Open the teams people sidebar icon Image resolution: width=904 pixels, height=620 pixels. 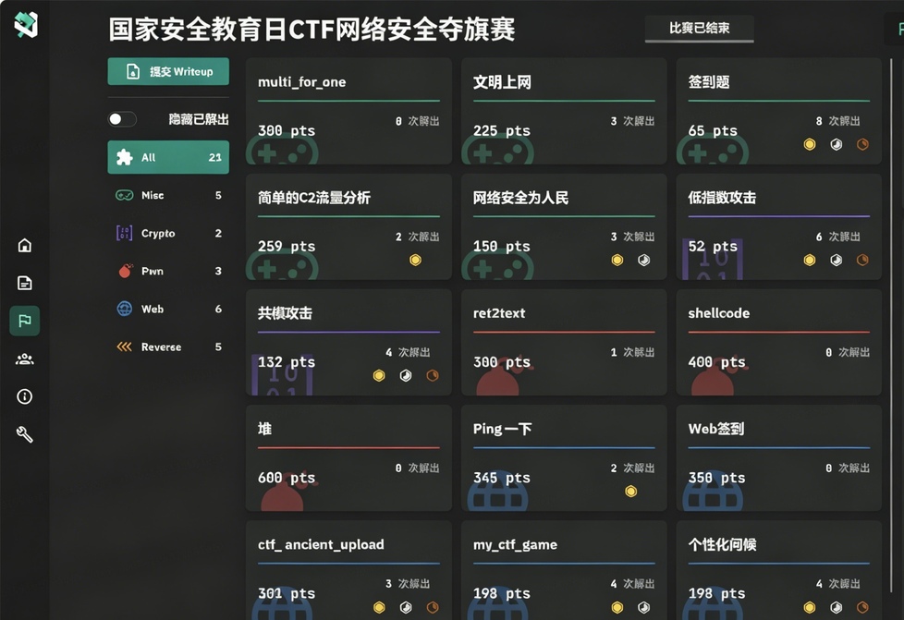(25, 359)
